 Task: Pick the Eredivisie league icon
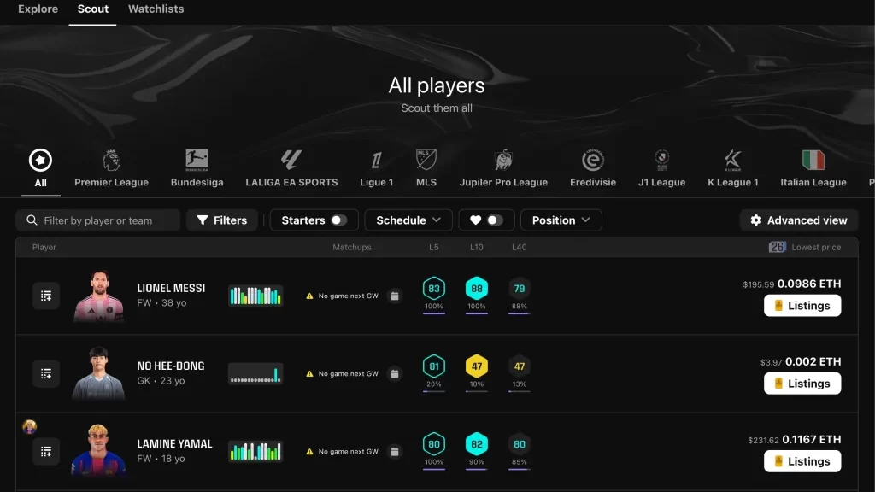[x=593, y=160]
